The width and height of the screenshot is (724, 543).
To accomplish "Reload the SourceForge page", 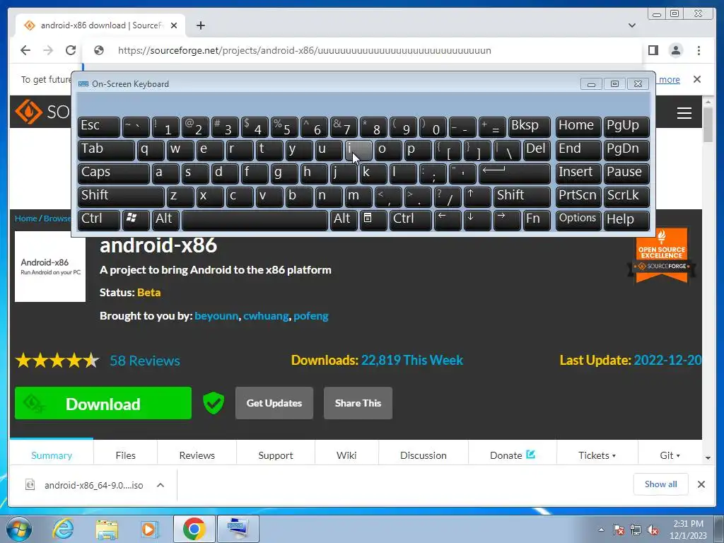I will pos(71,50).
